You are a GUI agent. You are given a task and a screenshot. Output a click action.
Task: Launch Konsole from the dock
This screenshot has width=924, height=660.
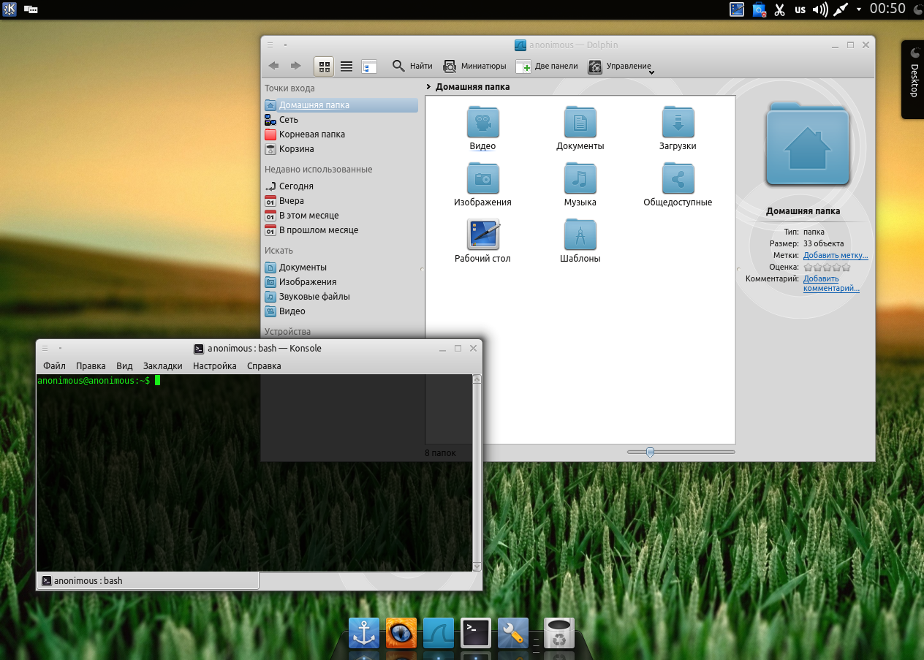pos(475,633)
